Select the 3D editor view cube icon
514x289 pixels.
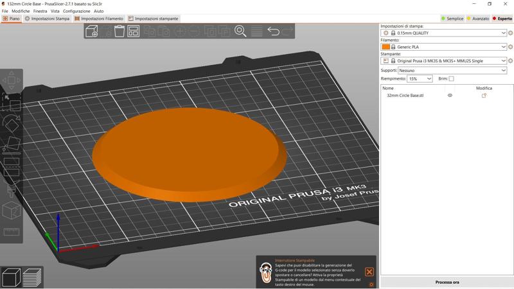pyautogui.click(x=12, y=277)
